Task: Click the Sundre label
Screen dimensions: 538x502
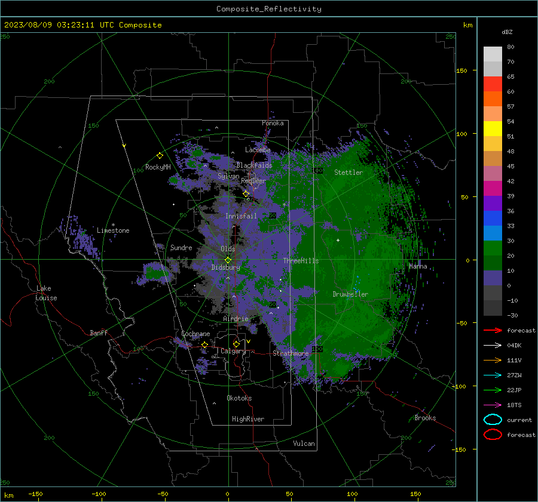Action: point(181,248)
